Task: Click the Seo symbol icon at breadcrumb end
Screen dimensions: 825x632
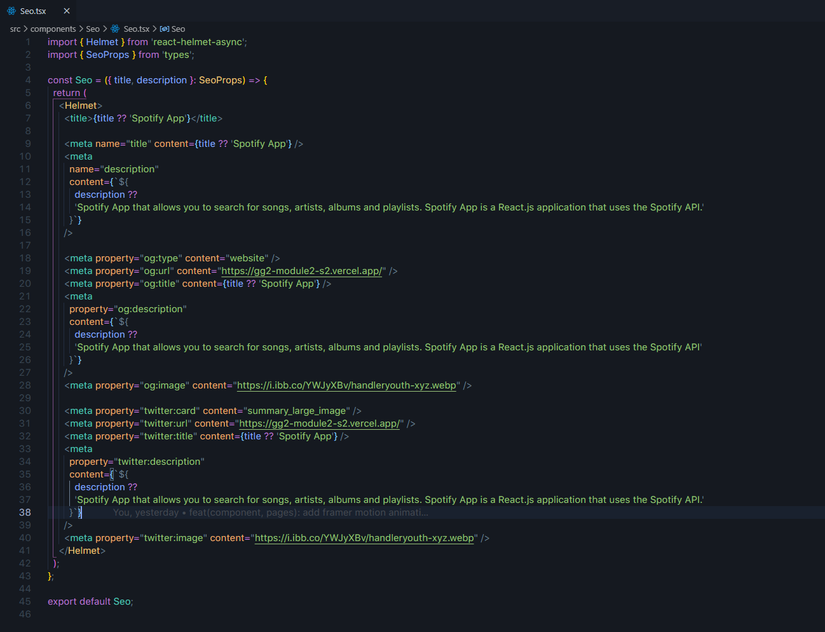Action: 164,29
